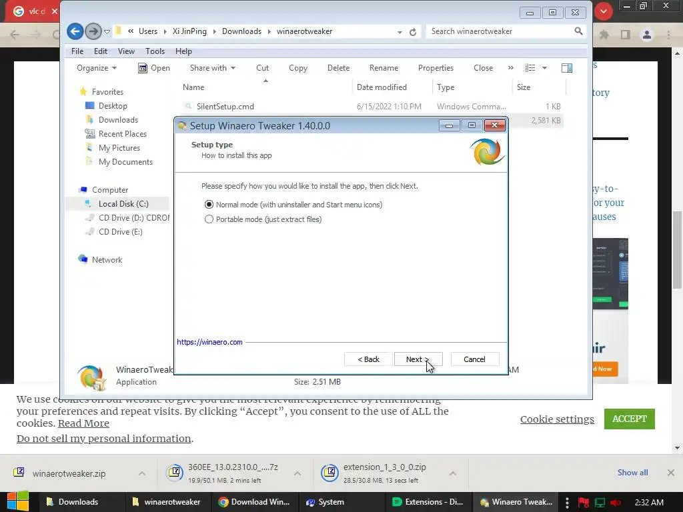Screen dimensions: 683x512
Task: Go back in Explorer window
Action: 75,31
